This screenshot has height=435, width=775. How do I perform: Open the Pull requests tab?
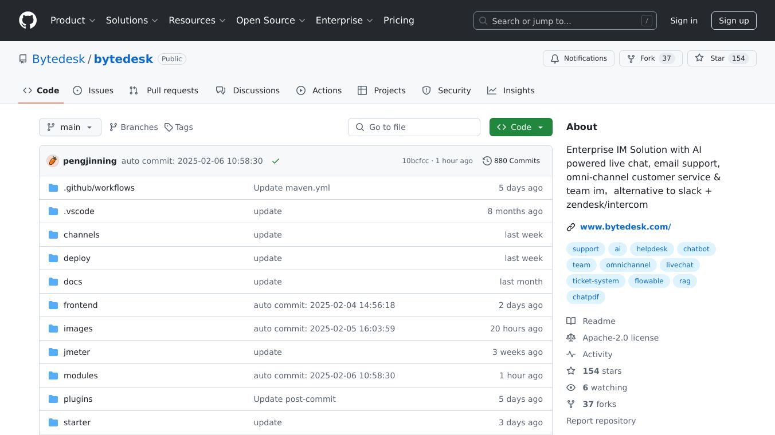(x=164, y=90)
